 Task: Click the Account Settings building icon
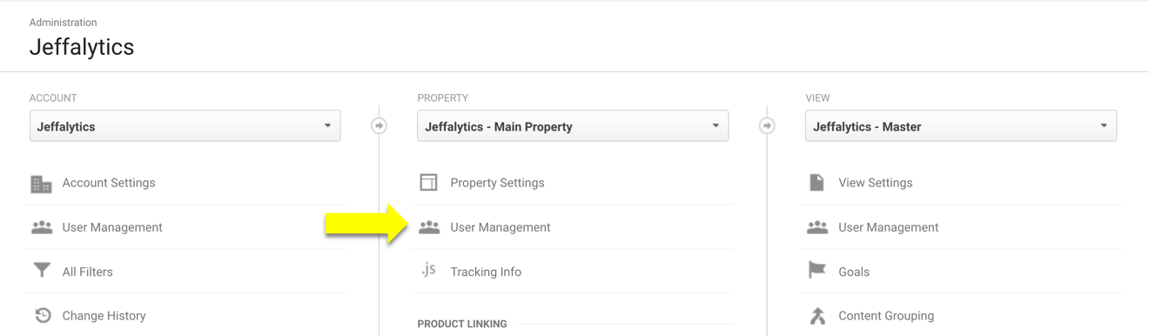41,184
